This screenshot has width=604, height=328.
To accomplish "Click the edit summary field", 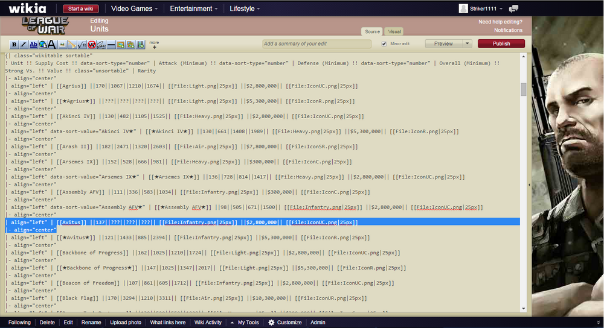I will click(316, 44).
